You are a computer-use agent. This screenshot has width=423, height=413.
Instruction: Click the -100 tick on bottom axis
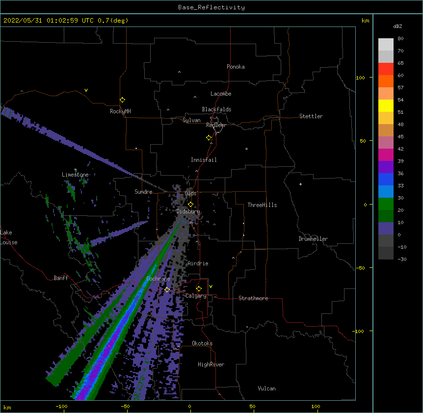point(61,406)
